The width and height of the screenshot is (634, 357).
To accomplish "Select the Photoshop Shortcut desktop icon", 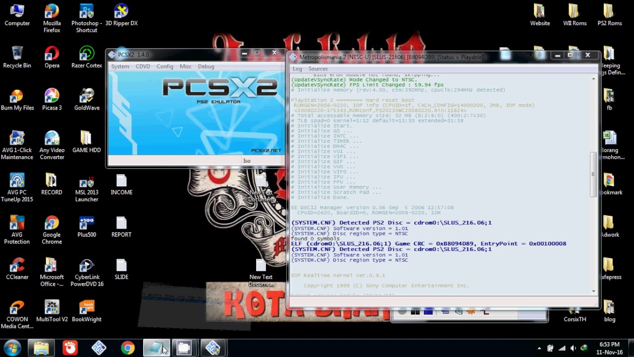I will click(x=87, y=19).
